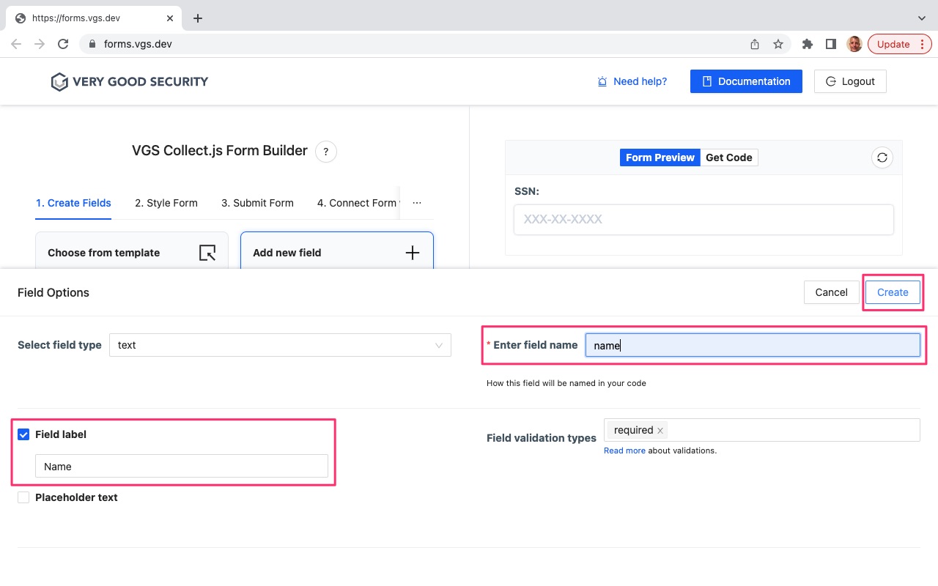
Task: Toggle the browser side panel icon
Action: coord(831,44)
